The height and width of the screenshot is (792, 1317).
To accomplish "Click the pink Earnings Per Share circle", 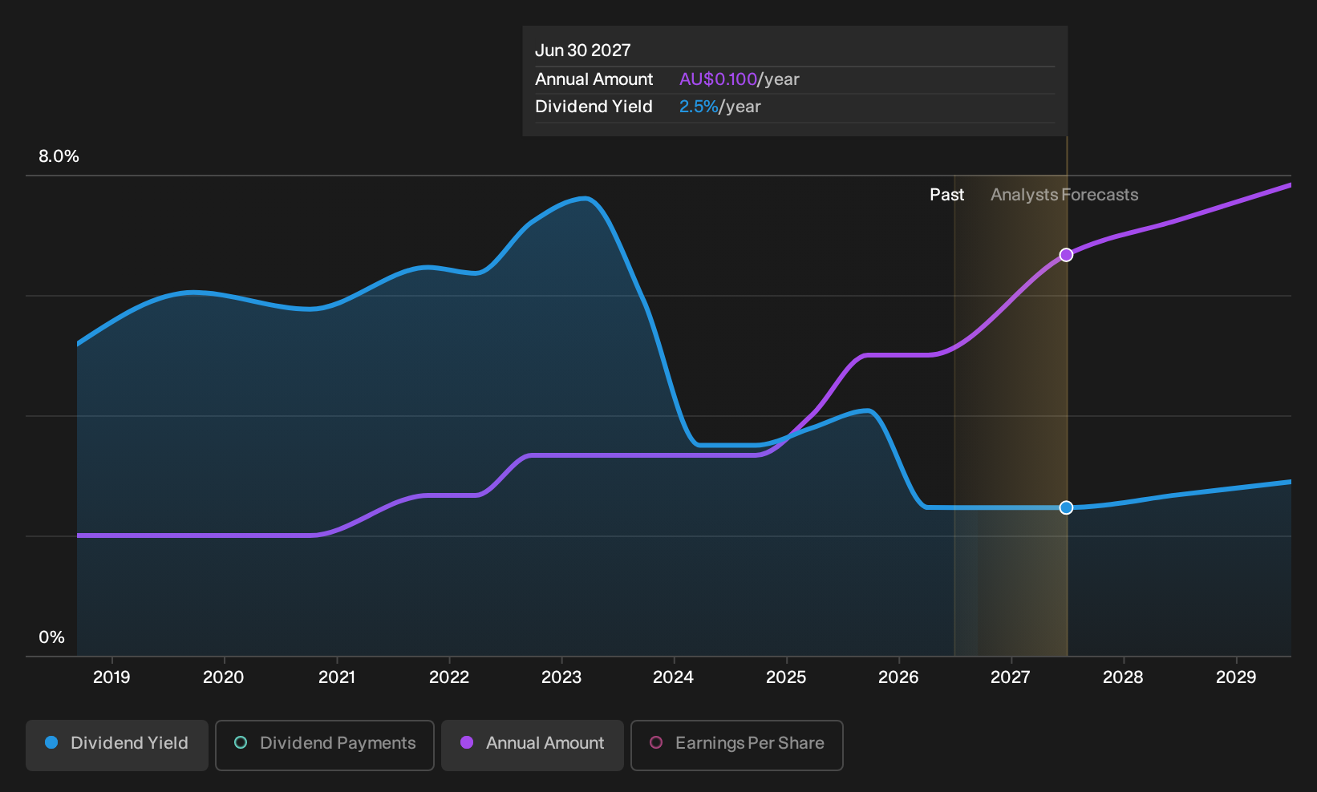I will click(x=656, y=742).
